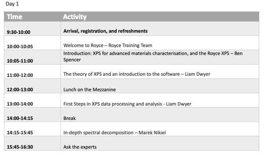
Task: Click In-depth spectral decomposition entry
Action: [115, 133]
